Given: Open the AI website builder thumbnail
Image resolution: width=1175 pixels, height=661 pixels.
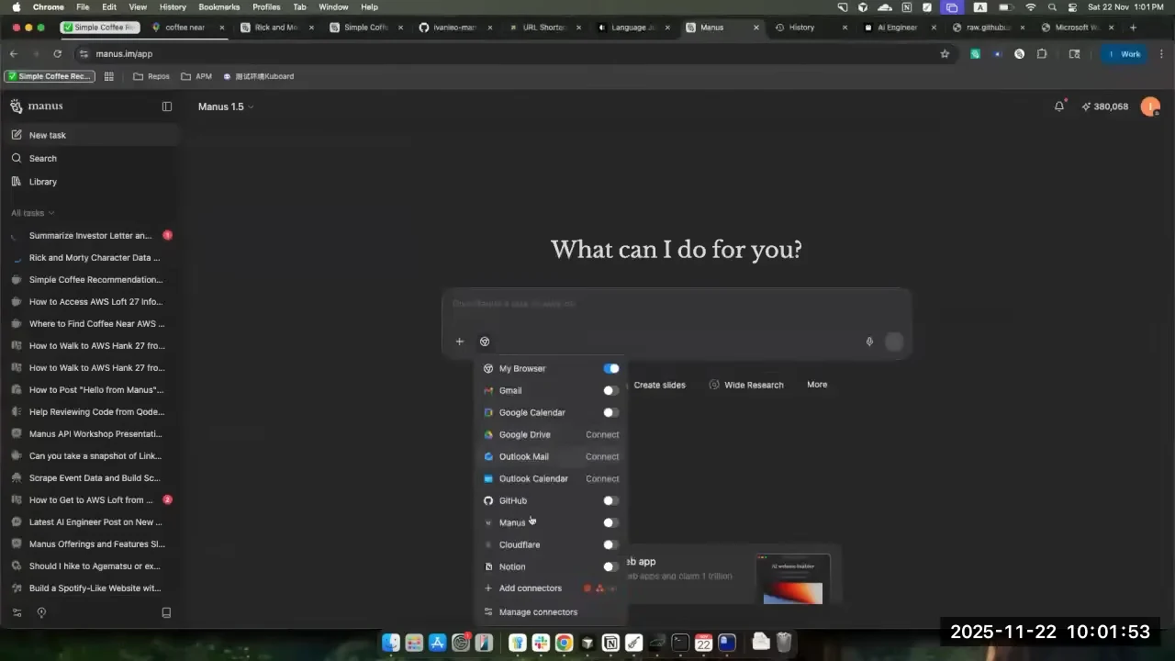Looking at the screenshot, I should (x=793, y=579).
